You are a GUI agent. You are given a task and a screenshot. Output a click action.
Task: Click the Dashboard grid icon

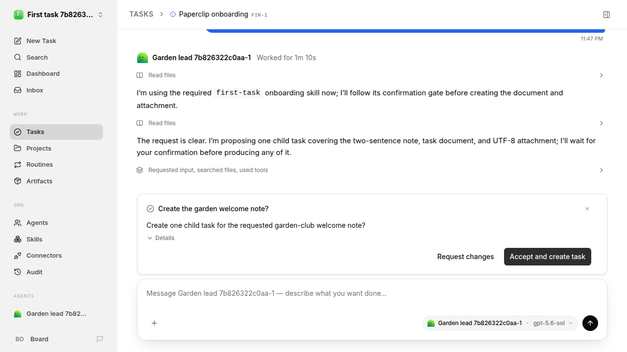pos(18,74)
